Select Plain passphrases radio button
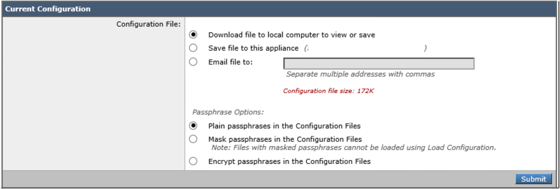The image size is (560, 189). coord(193,126)
